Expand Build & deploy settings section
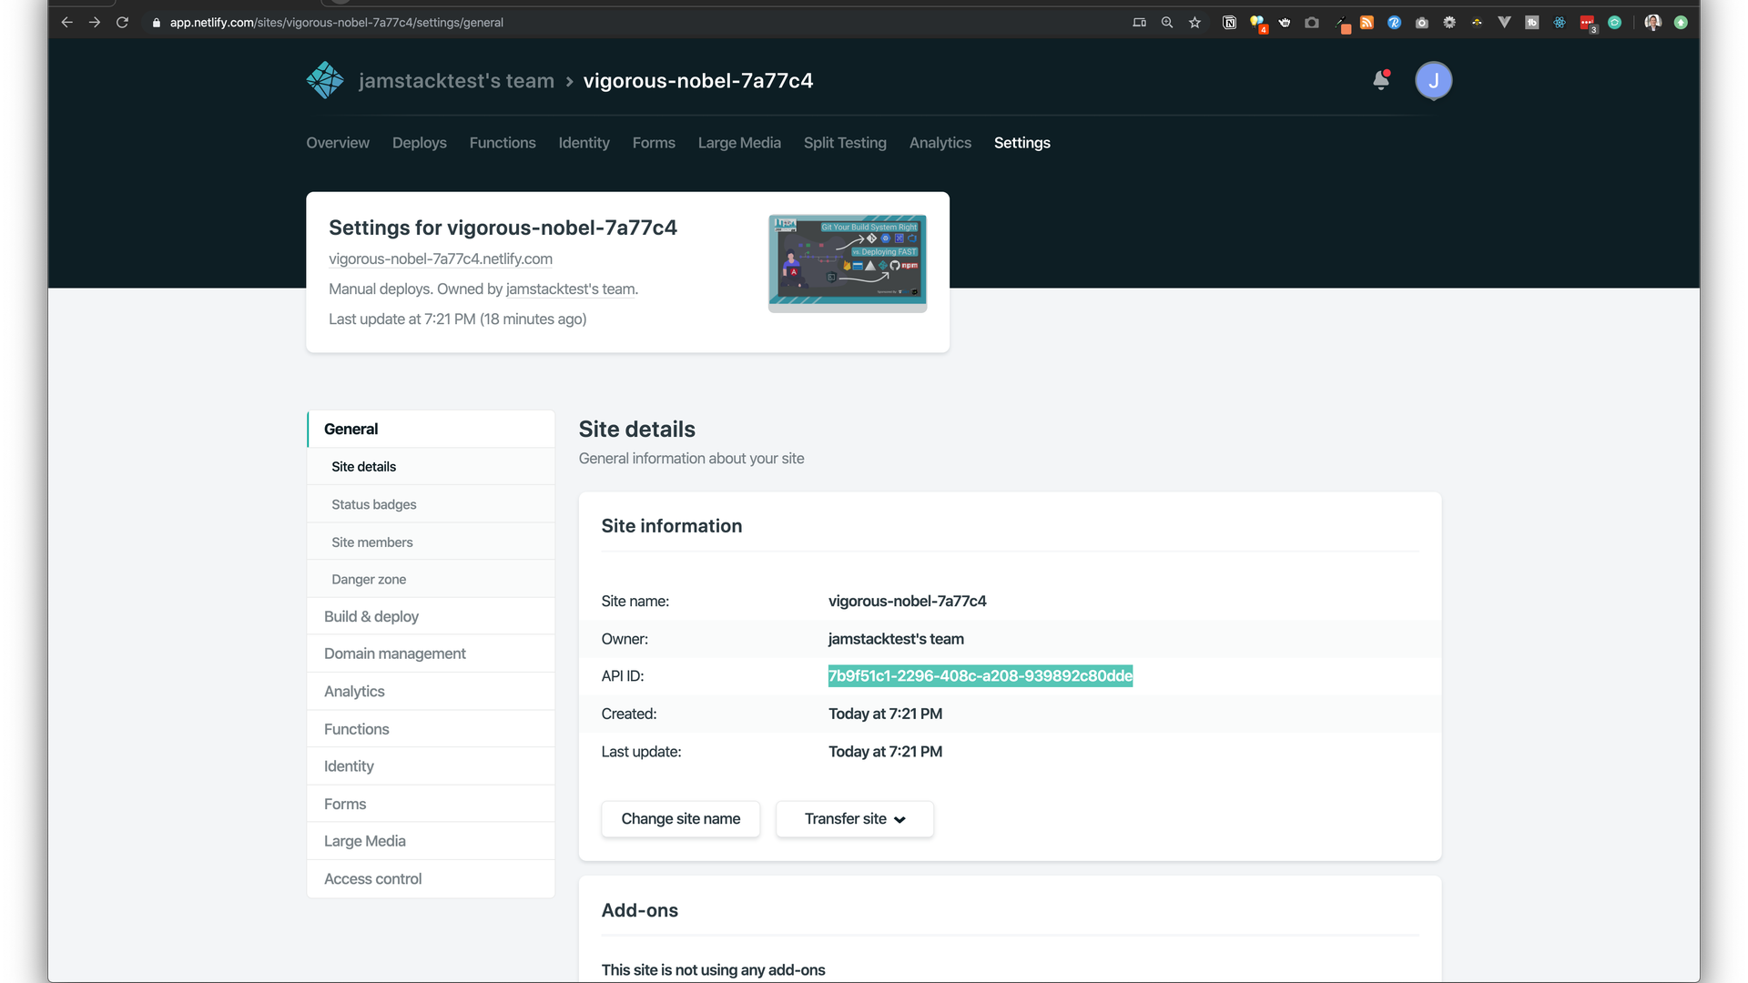Screen dimensions: 1748x983 [371, 616]
